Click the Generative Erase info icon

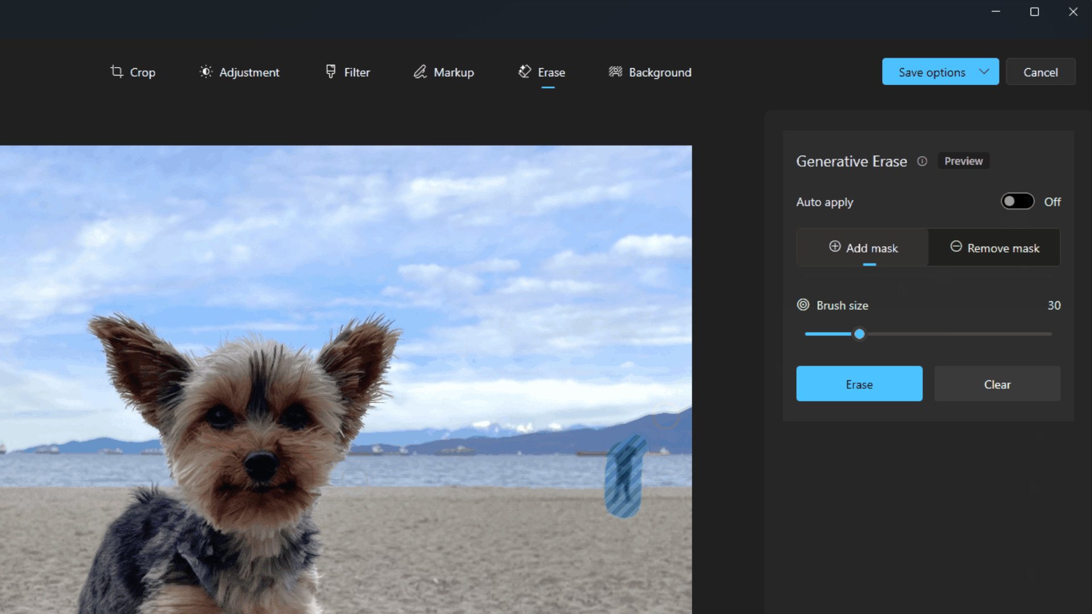tap(922, 161)
